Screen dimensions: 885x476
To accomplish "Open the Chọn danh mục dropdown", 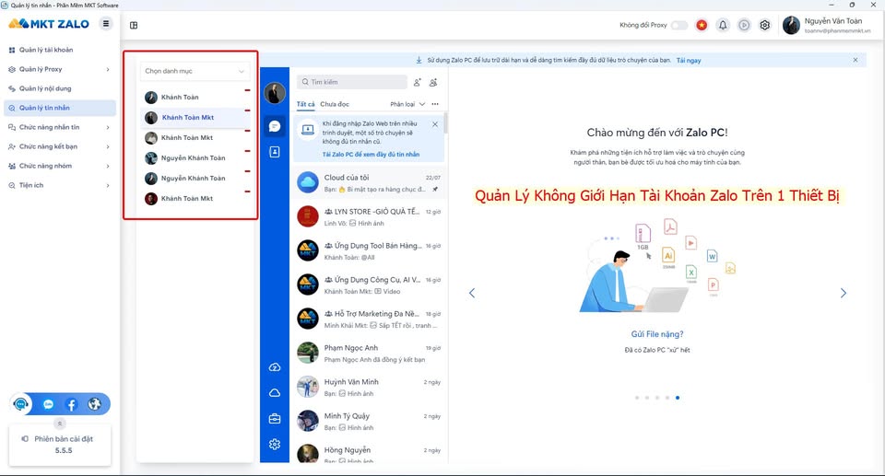I will [195, 71].
